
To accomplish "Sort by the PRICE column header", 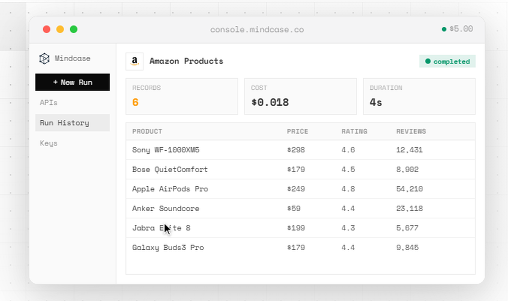I will (297, 131).
